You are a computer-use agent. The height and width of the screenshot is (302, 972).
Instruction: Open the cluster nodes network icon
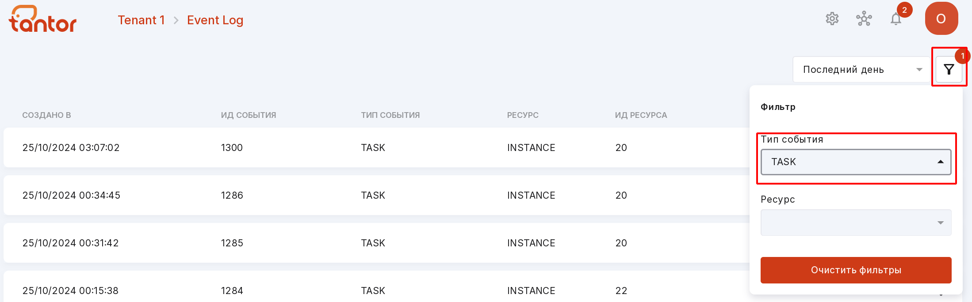click(x=864, y=19)
